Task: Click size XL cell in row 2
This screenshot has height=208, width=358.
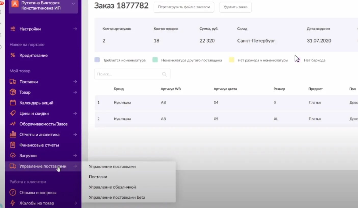Action: (x=276, y=119)
